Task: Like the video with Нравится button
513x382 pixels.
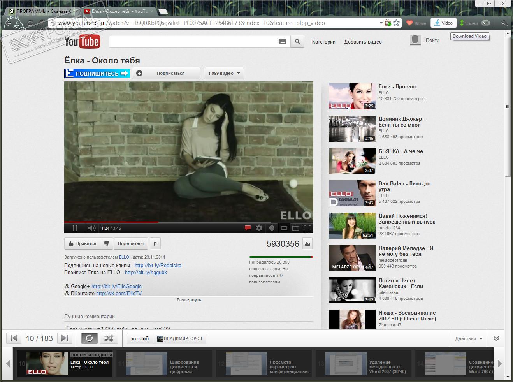Action: click(x=82, y=243)
